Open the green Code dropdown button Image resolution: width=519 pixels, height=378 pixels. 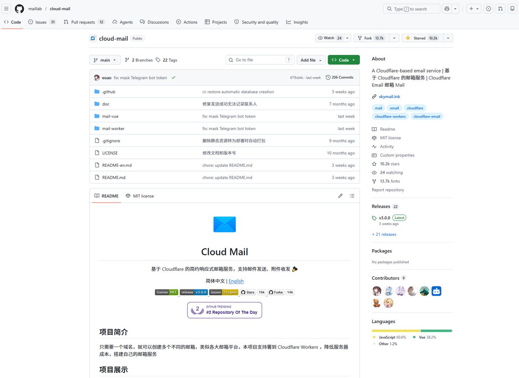pyautogui.click(x=344, y=60)
